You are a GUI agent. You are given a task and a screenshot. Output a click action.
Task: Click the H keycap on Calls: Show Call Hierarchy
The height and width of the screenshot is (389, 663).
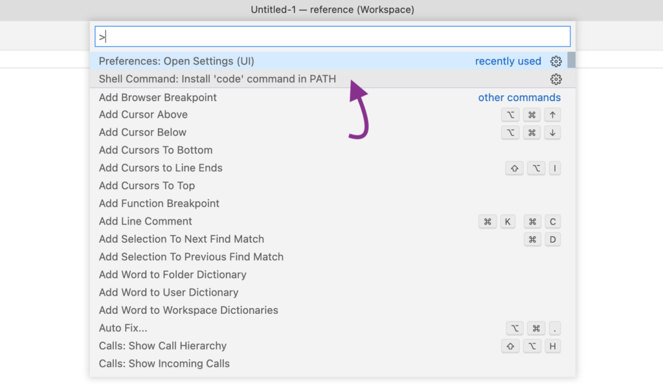coord(553,346)
